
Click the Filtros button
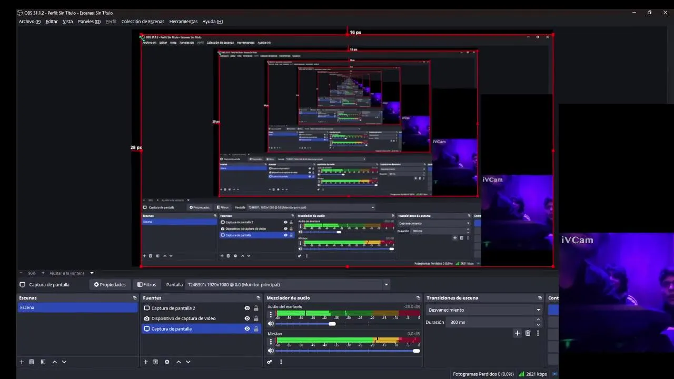click(x=147, y=284)
